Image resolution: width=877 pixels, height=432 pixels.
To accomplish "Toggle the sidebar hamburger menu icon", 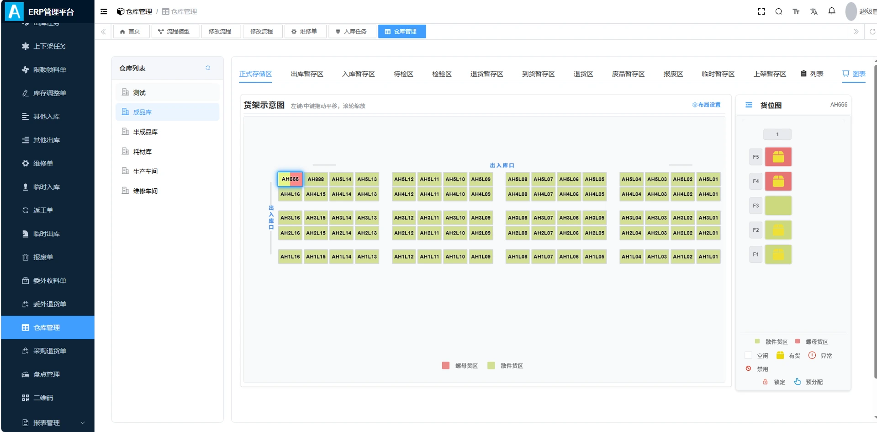I will coord(104,11).
